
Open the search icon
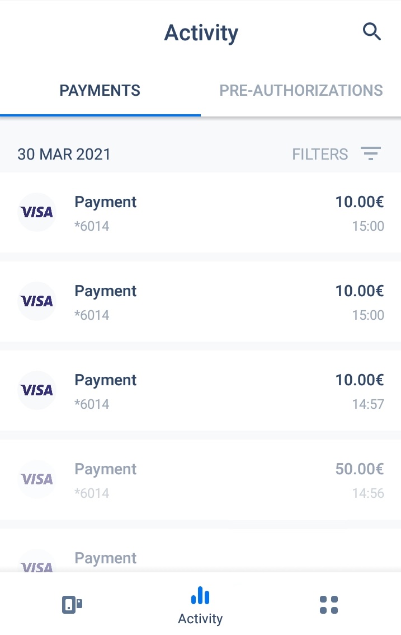coord(371,32)
